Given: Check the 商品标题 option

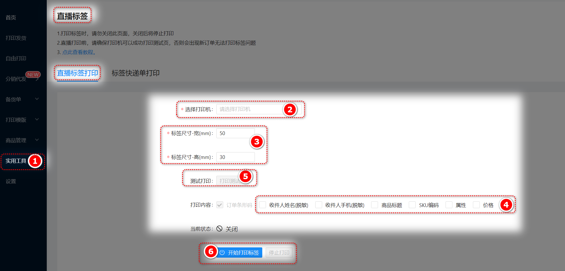Looking at the screenshot, I should pyautogui.click(x=375, y=205).
